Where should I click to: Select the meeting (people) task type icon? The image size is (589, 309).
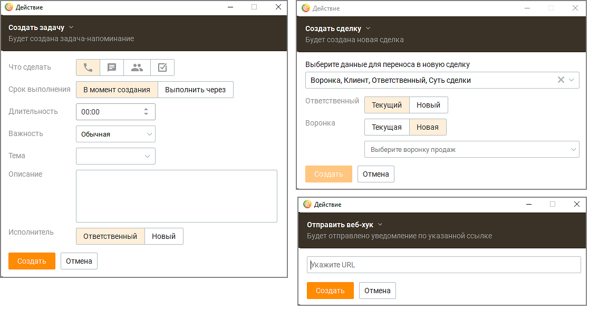(137, 67)
